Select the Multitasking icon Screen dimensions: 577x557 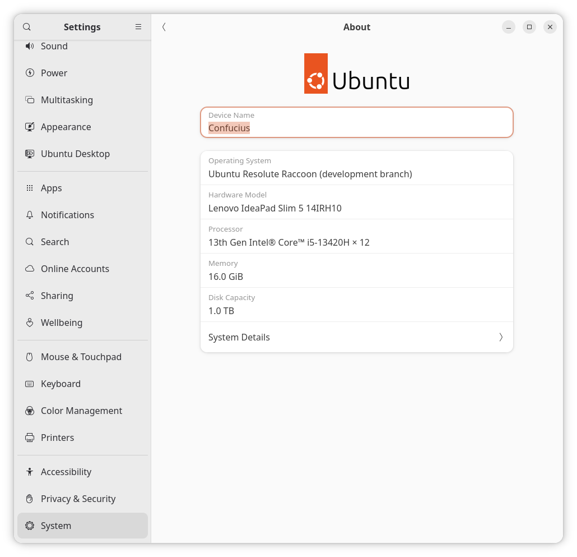click(30, 100)
